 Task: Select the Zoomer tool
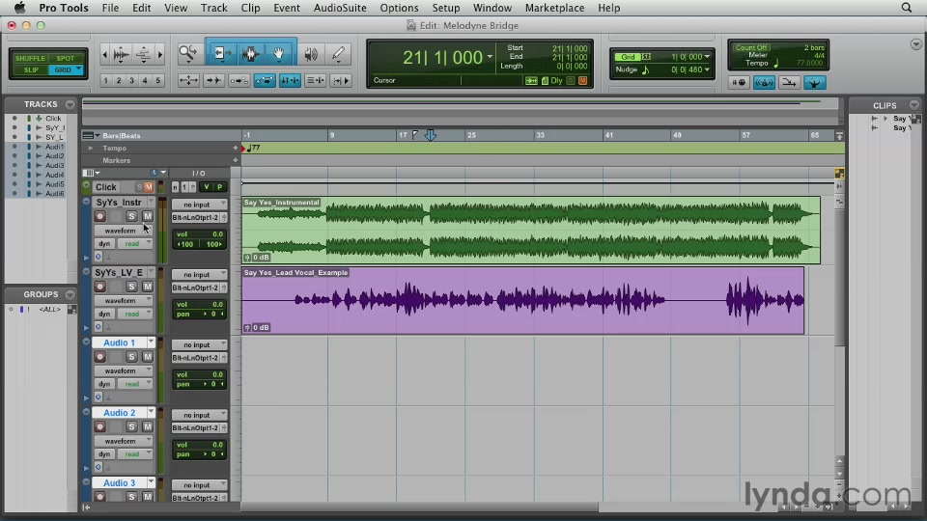pos(188,54)
